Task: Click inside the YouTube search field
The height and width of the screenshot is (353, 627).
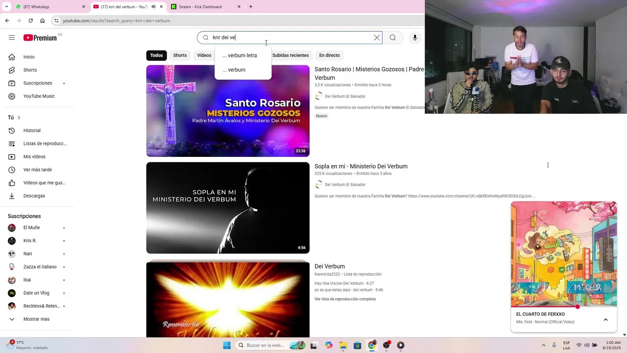Action: point(289,38)
